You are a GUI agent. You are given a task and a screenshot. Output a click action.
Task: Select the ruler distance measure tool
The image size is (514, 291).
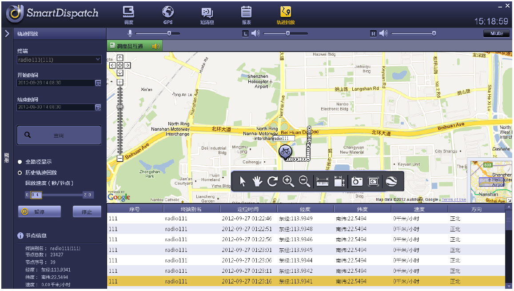pyautogui.click(x=322, y=182)
